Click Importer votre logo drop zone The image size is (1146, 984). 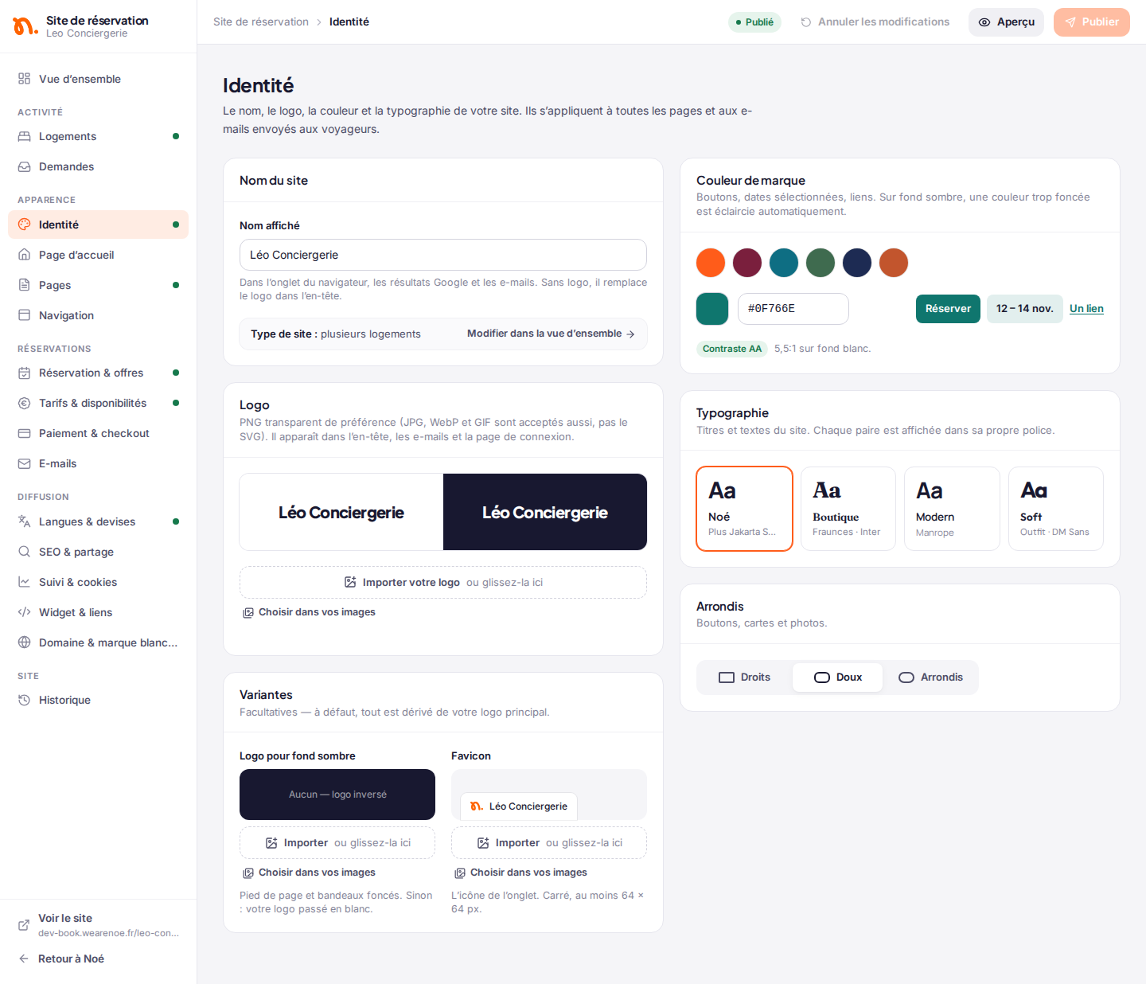pos(443,583)
